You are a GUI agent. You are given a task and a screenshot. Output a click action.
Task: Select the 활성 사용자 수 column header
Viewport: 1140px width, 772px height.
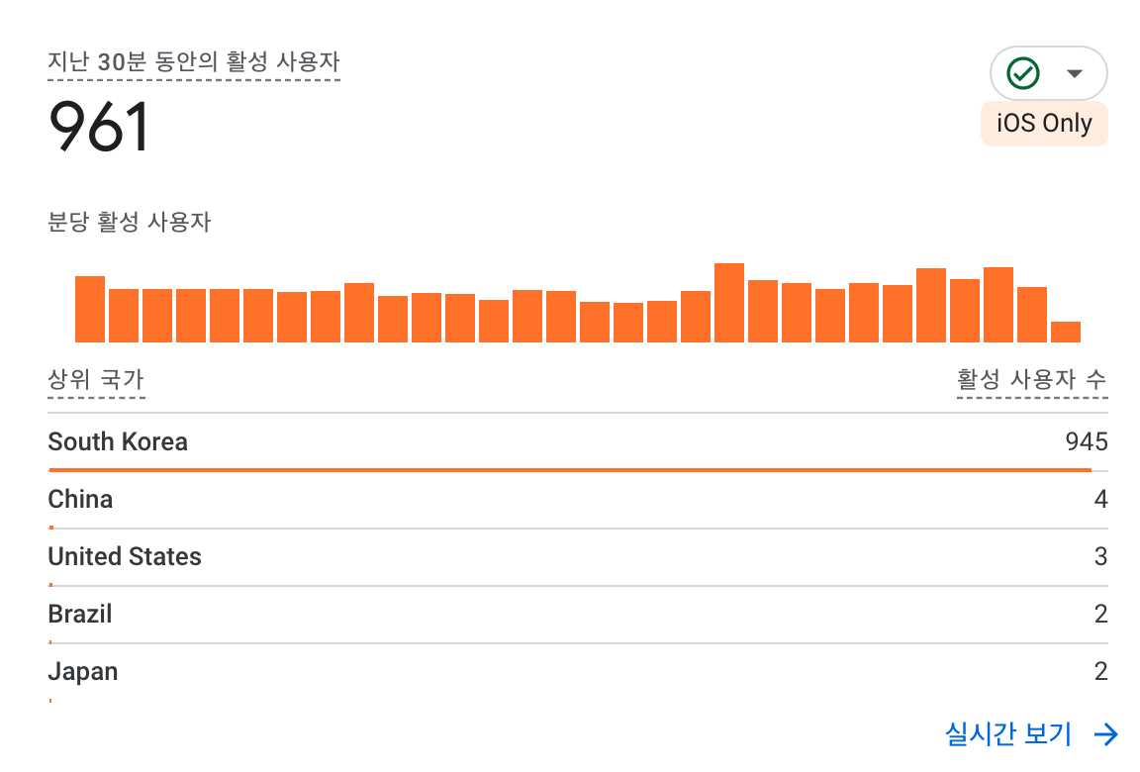tap(1031, 380)
